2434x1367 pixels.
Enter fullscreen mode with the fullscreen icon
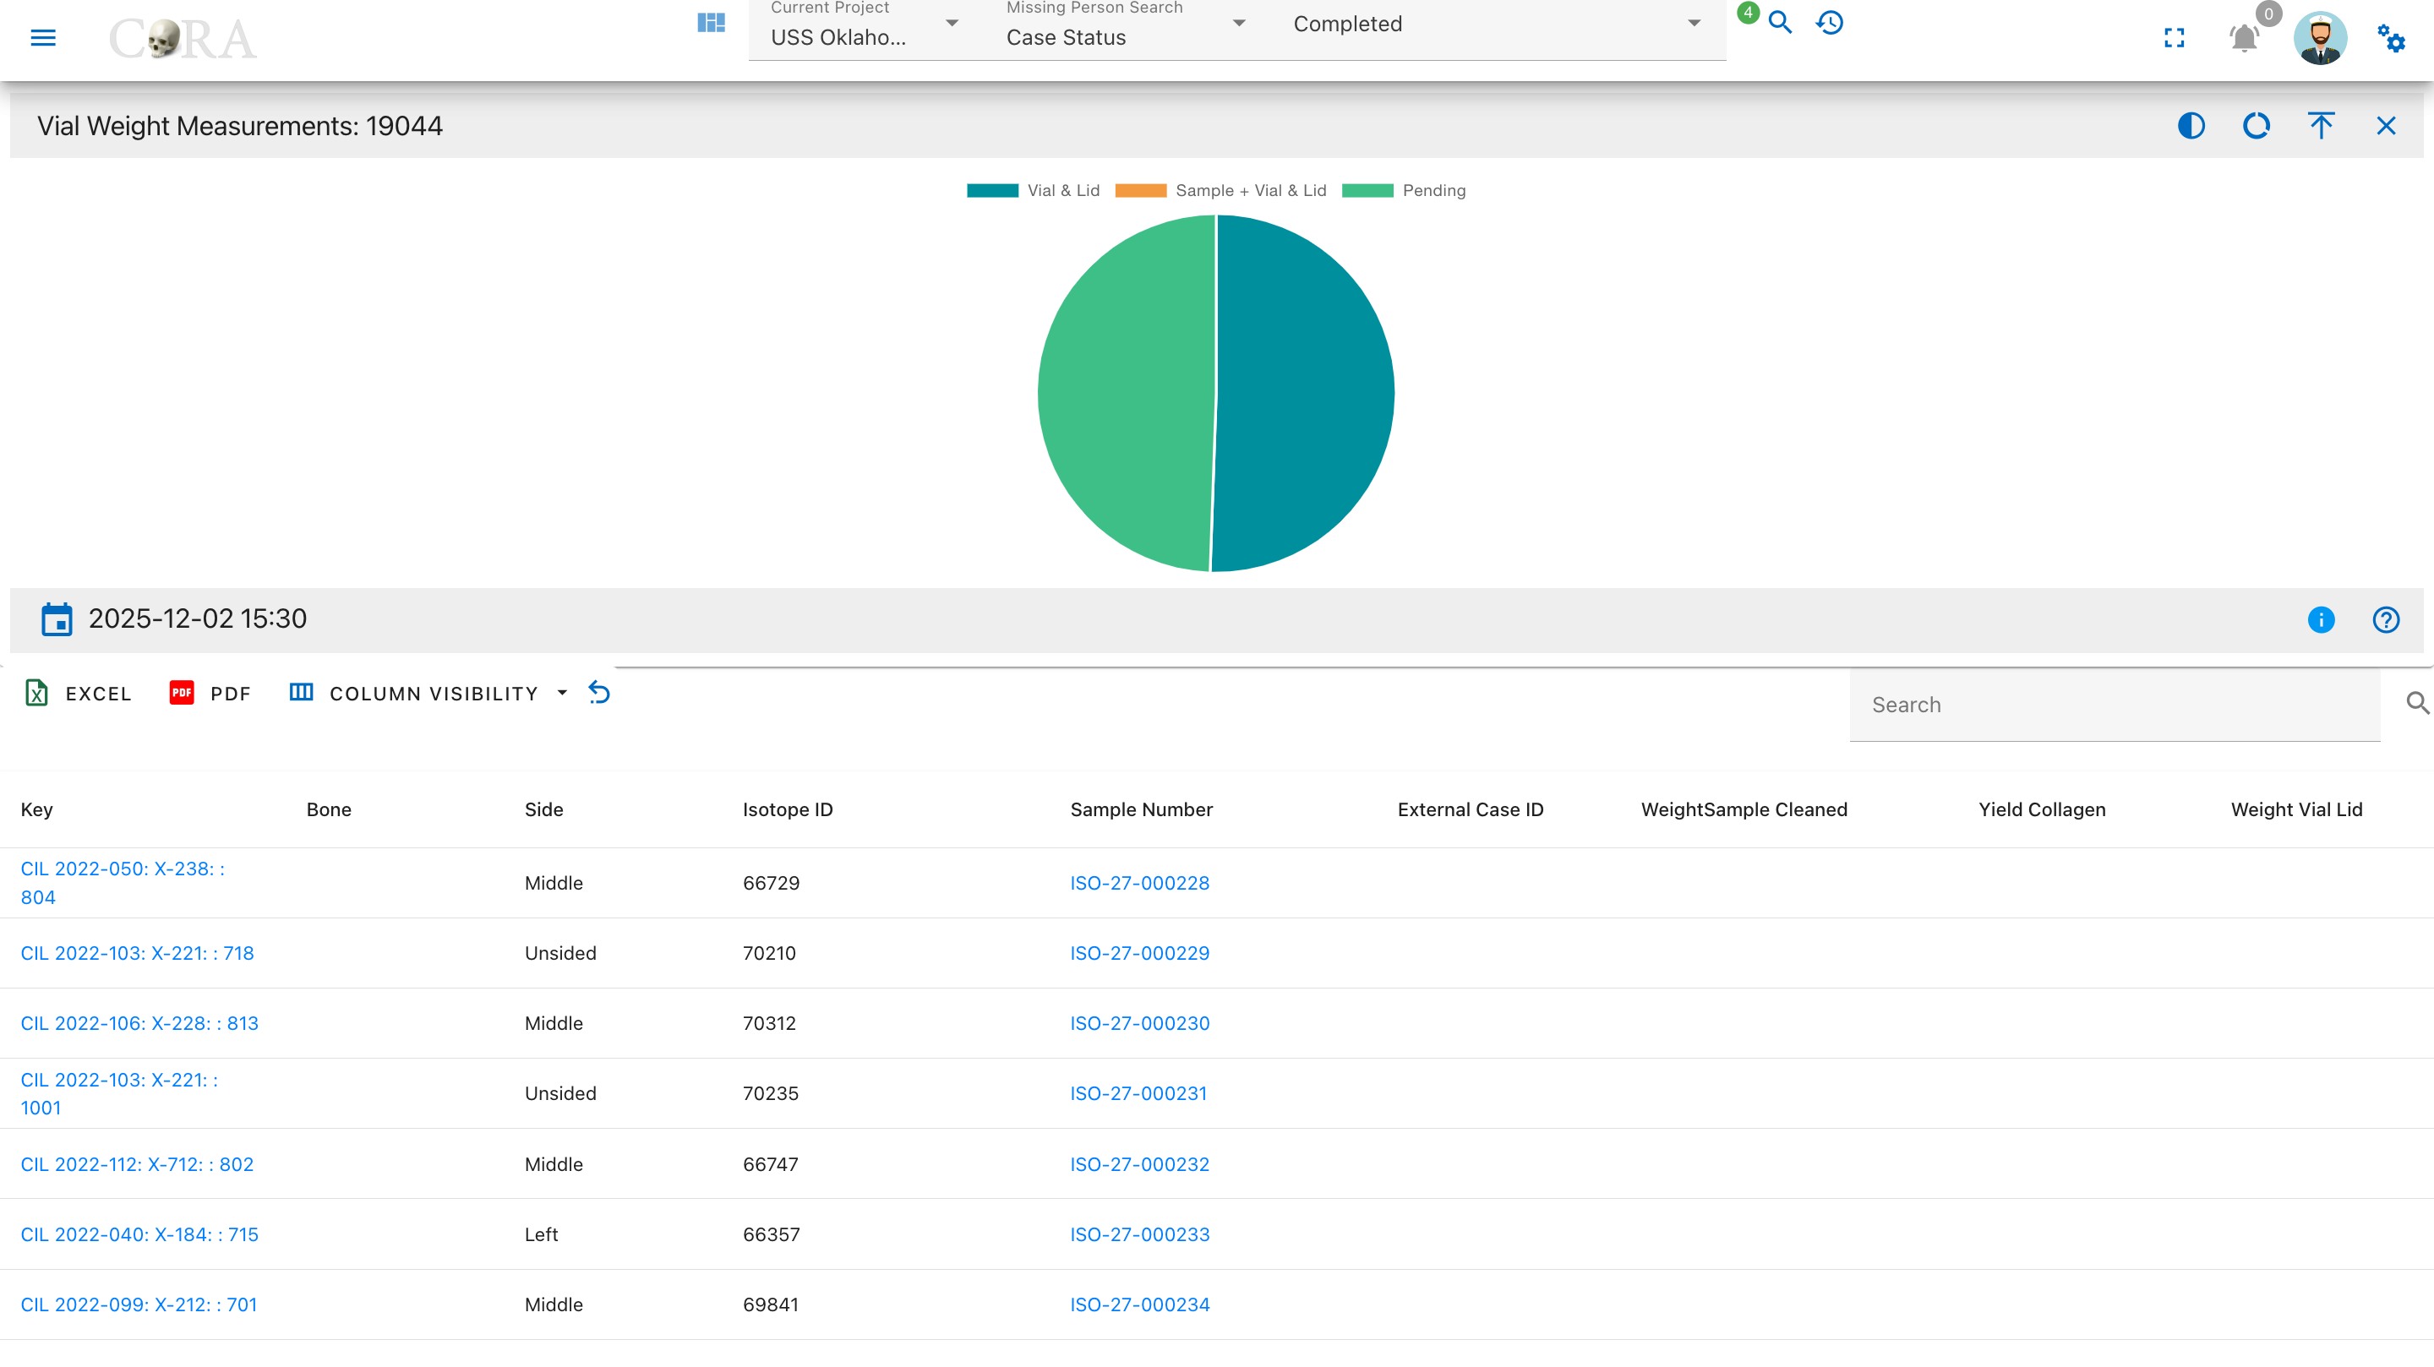[2175, 38]
